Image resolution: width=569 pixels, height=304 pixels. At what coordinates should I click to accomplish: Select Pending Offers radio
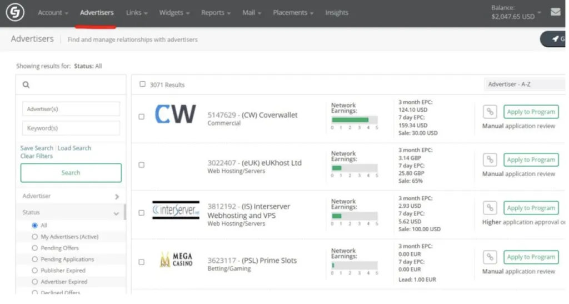pos(35,248)
